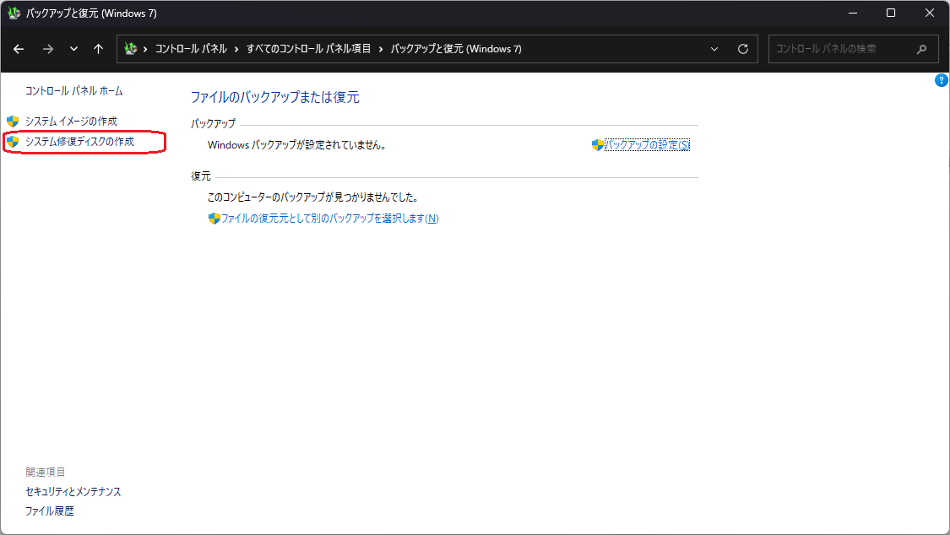Expand chevron after 'すべてのコントロール パネル項目'
950x535 pixels.
tap(381, 49)
